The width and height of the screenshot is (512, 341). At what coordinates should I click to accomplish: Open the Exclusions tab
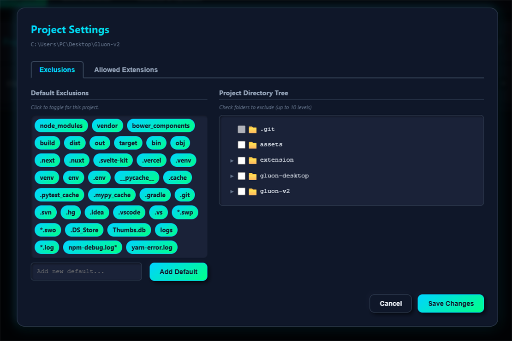point(57,70)
